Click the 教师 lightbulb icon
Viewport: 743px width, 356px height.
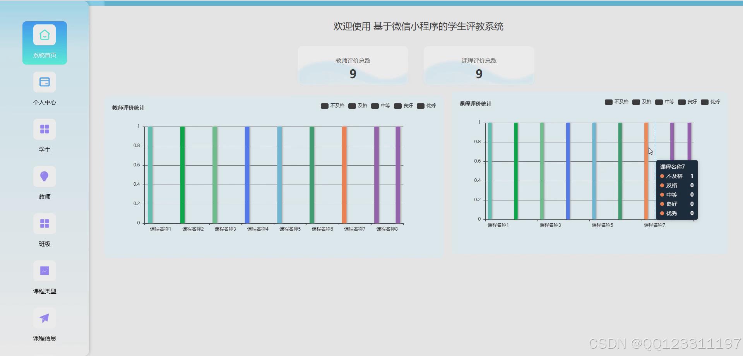(45, 176)
